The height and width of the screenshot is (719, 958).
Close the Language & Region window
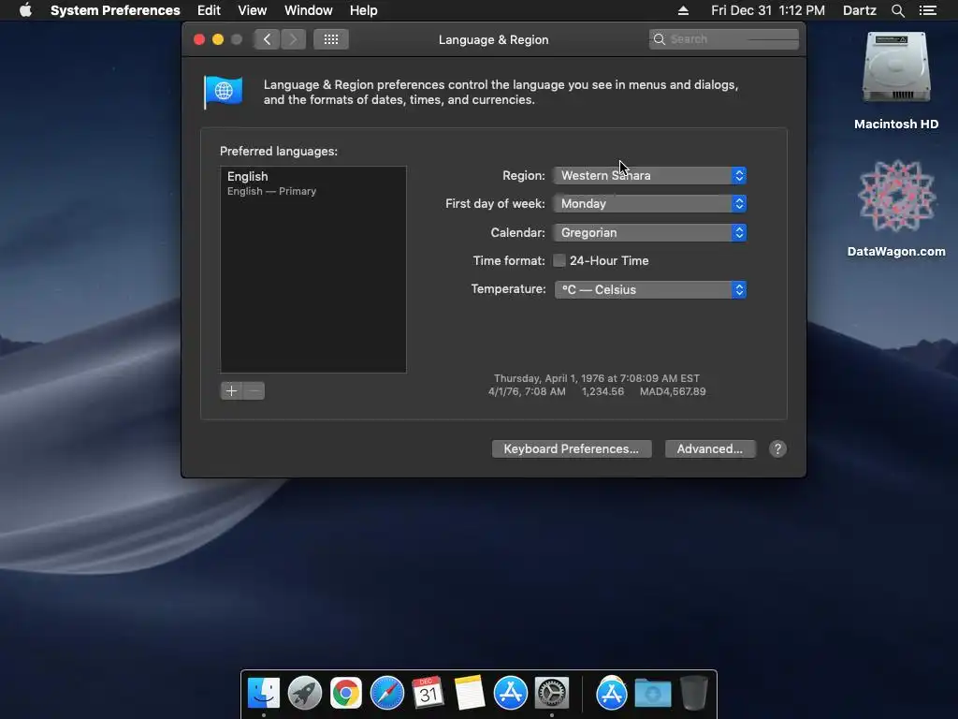tap(199, 39)
